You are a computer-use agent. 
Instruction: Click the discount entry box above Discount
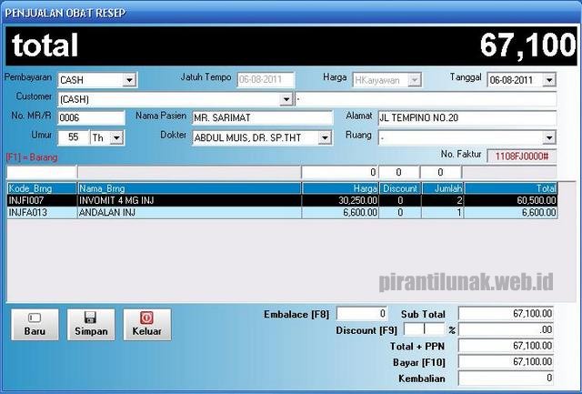coord(399,172)
